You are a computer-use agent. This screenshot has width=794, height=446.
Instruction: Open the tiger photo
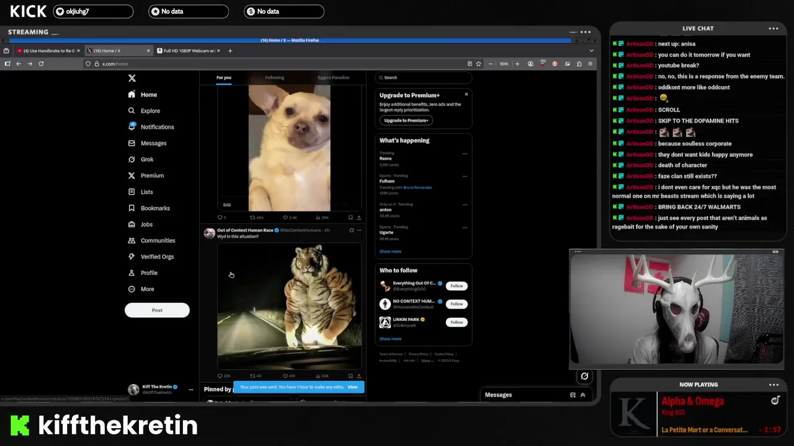(290, 306)
